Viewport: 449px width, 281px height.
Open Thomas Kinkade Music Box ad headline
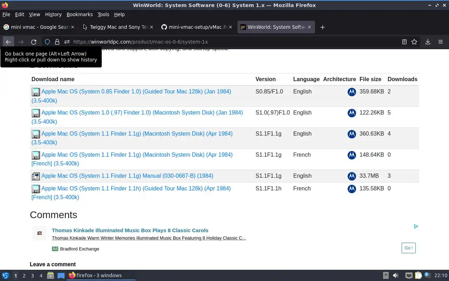tap(130, 230)
